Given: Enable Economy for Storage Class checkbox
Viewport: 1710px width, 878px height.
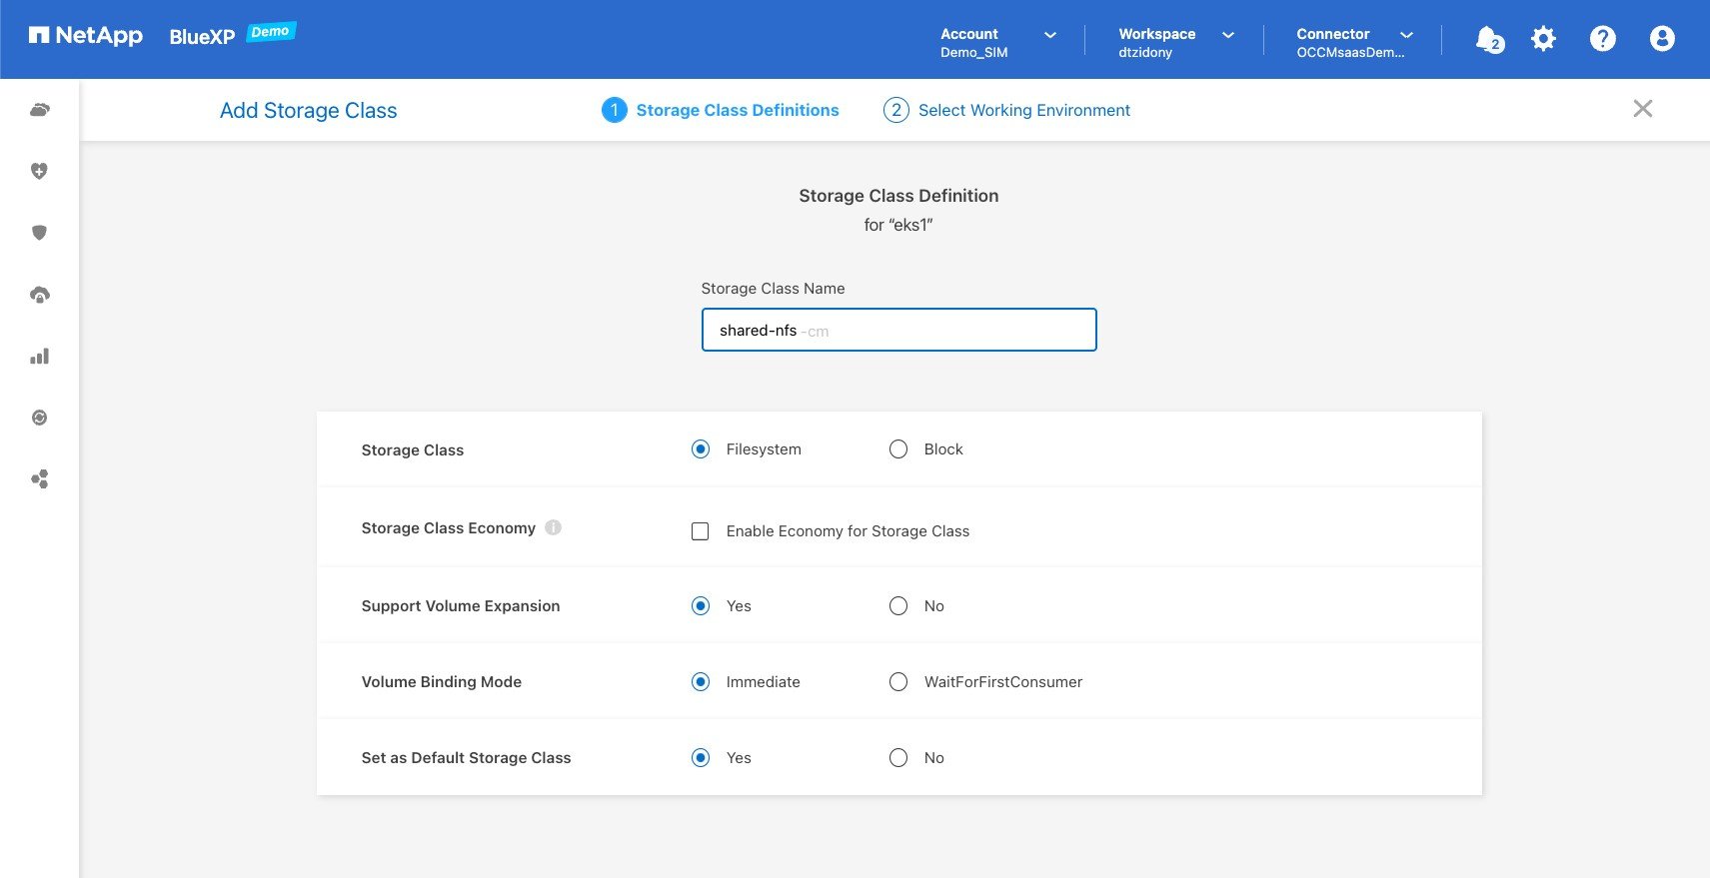Looking at the screenshot, I should coord(701,531).
